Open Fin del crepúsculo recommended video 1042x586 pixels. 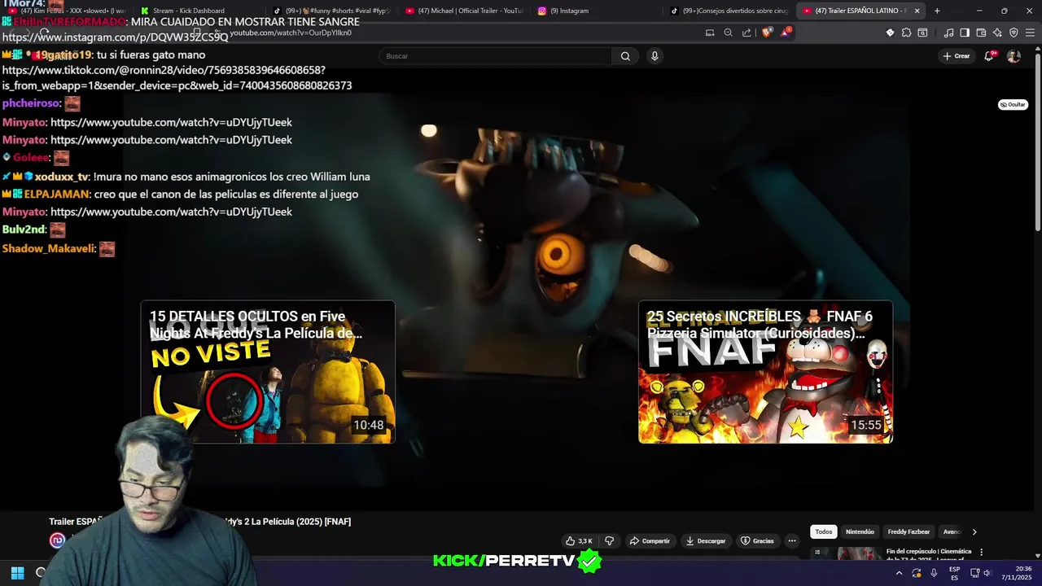coord(928,553)
